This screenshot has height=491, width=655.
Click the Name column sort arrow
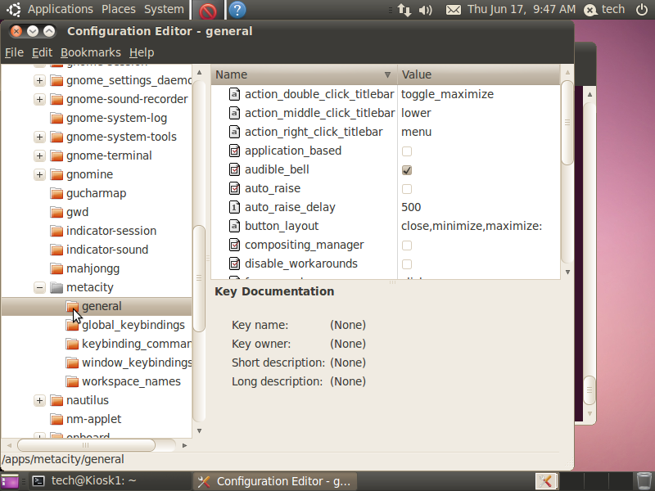coord(387,74)
